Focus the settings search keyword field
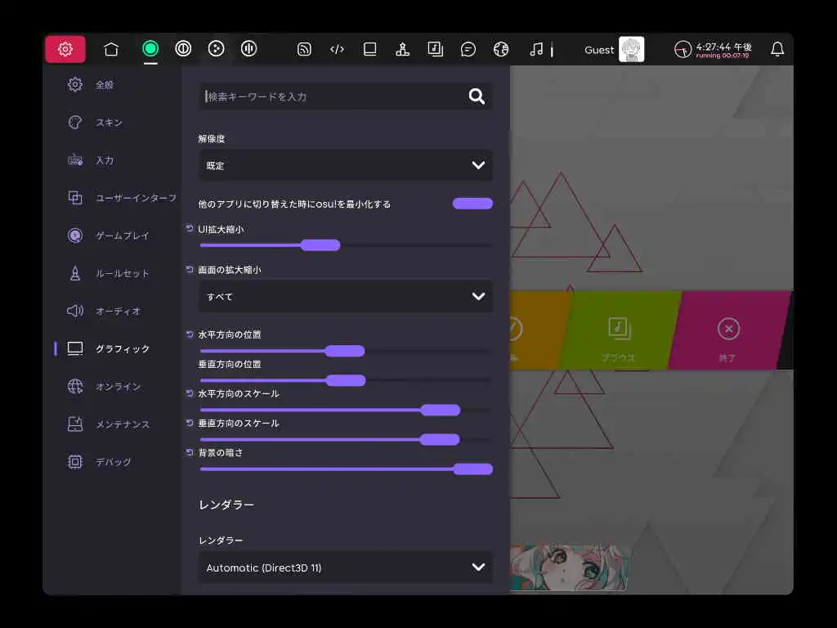Screen dimensions: 837x628 346,96
